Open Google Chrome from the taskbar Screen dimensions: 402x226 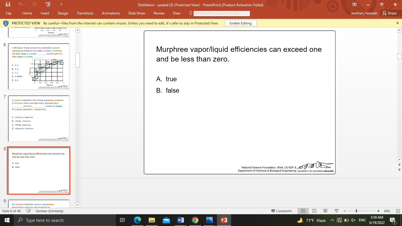pos(195,220)
